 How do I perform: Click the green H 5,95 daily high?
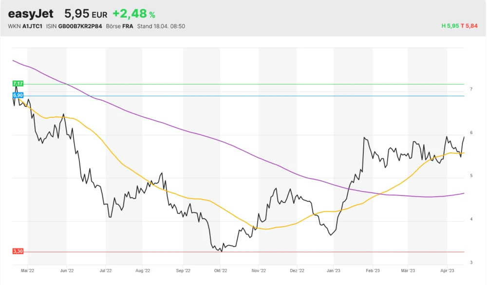pos(450,26)
